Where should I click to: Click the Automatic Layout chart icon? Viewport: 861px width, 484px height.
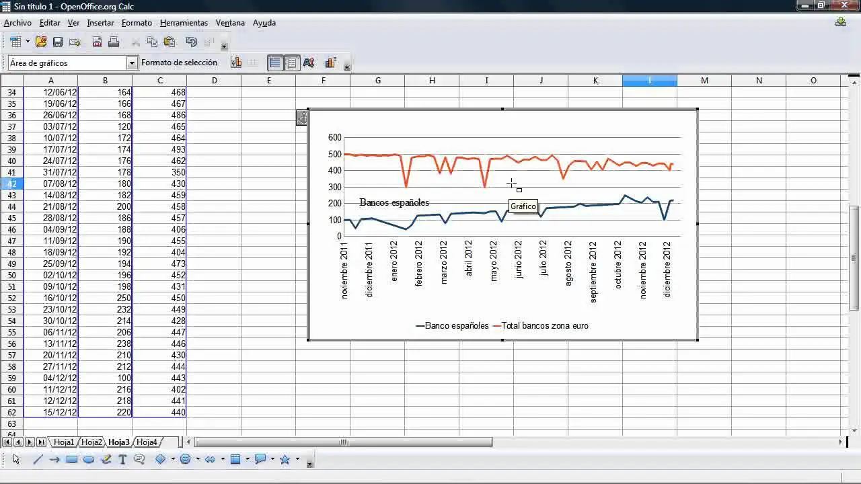click(x=330, y=63)
